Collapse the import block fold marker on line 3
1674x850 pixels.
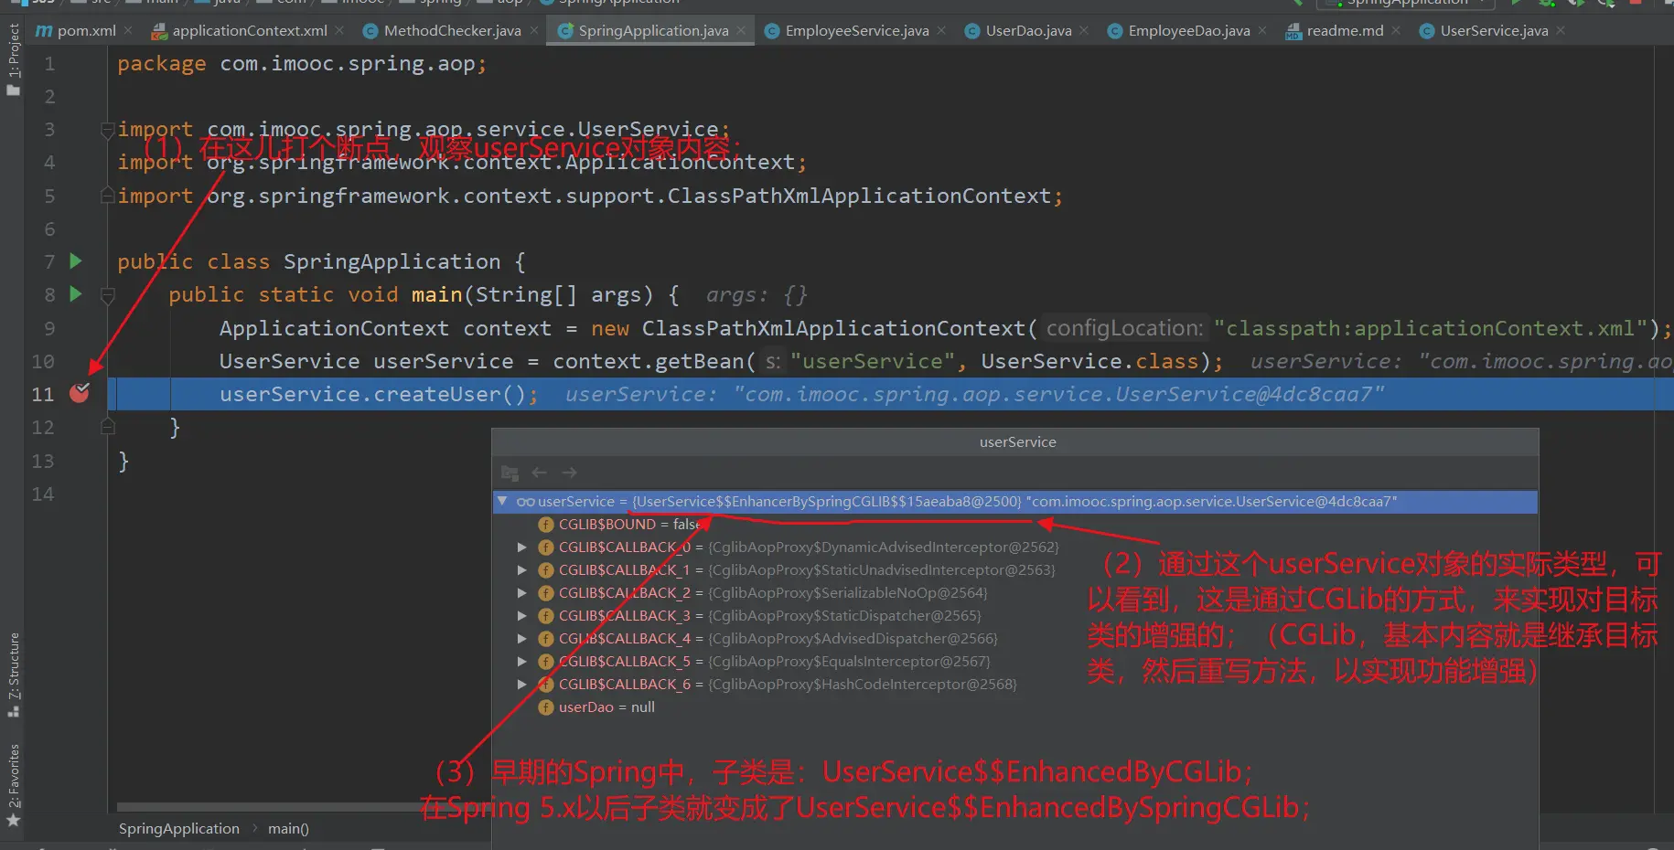click(108, 129)
